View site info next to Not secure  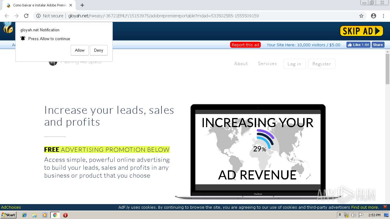(38, 16)
